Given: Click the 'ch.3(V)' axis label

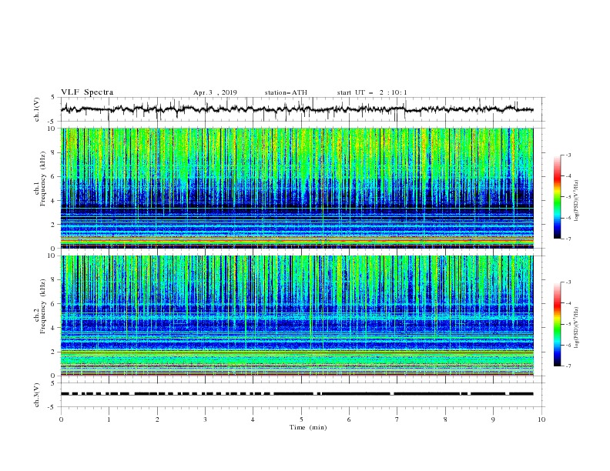Looking at the screenshot, I should (x=36, y=395).
